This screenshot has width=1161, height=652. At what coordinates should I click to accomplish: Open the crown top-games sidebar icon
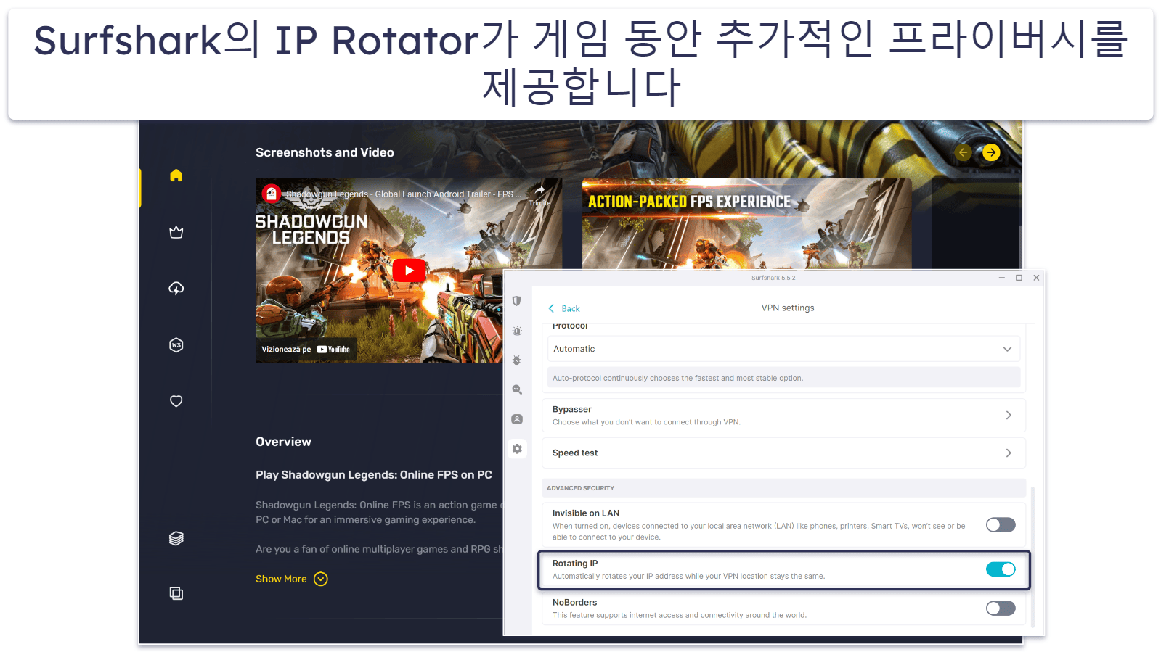pyautogui.click(x=176, y=232)
